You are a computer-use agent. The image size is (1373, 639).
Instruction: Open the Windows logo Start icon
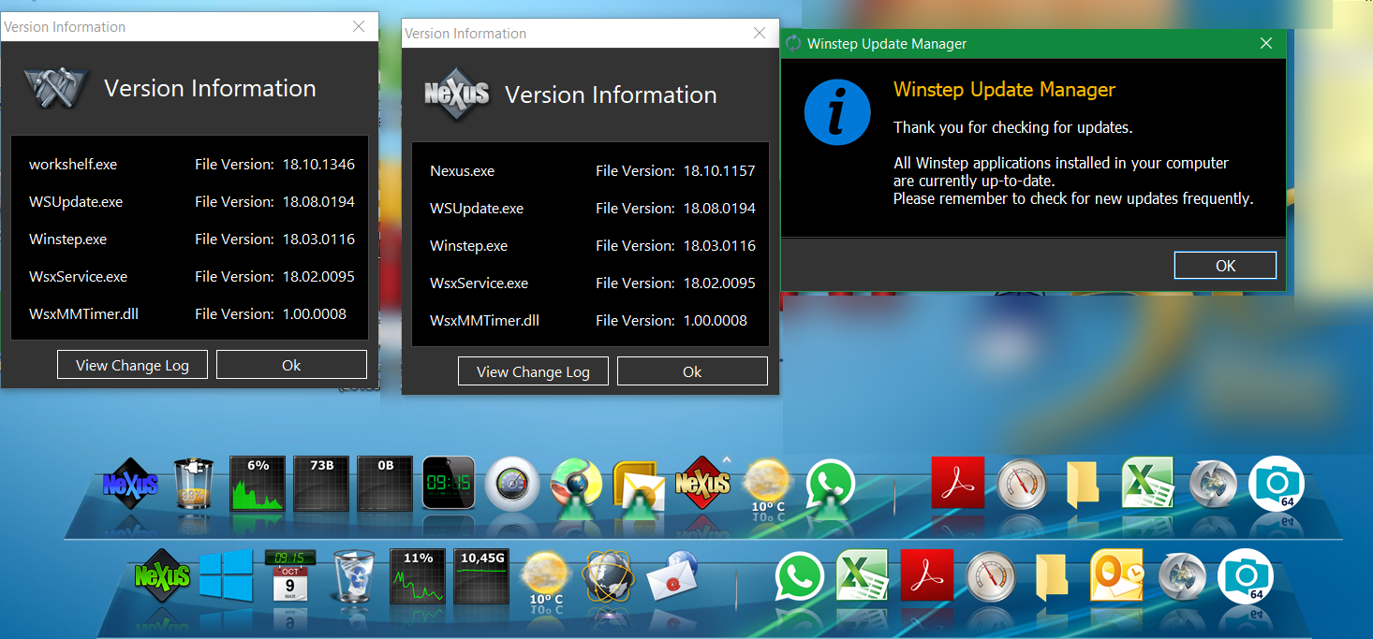tap(225, 575)
